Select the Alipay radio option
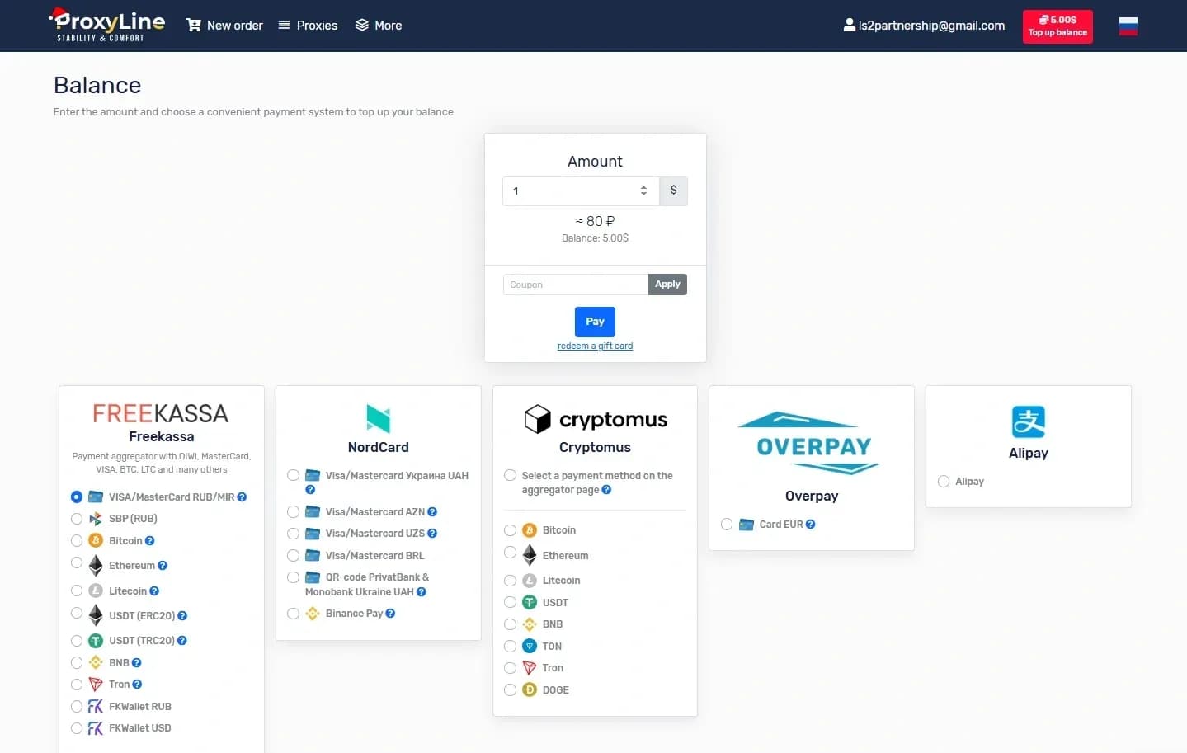This screenshot has height=753, width=1187. 944,482
